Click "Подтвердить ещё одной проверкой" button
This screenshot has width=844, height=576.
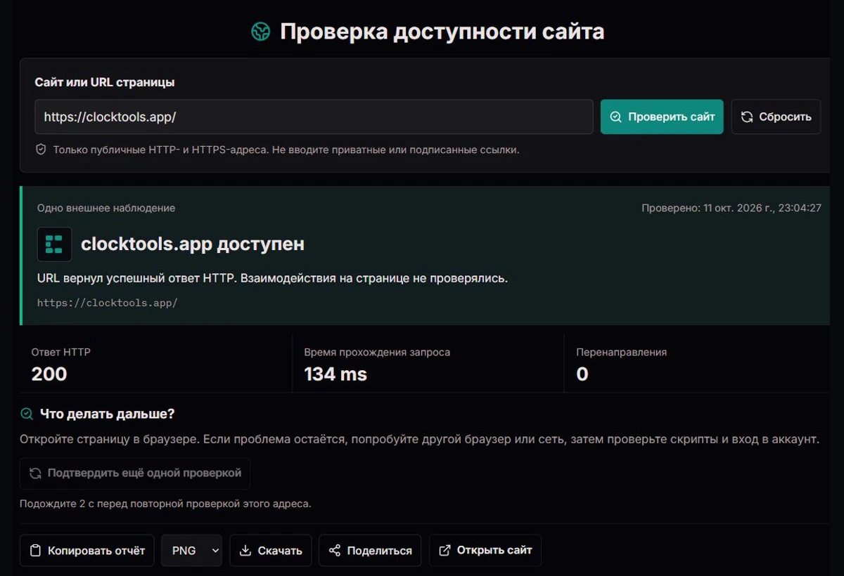135,473
